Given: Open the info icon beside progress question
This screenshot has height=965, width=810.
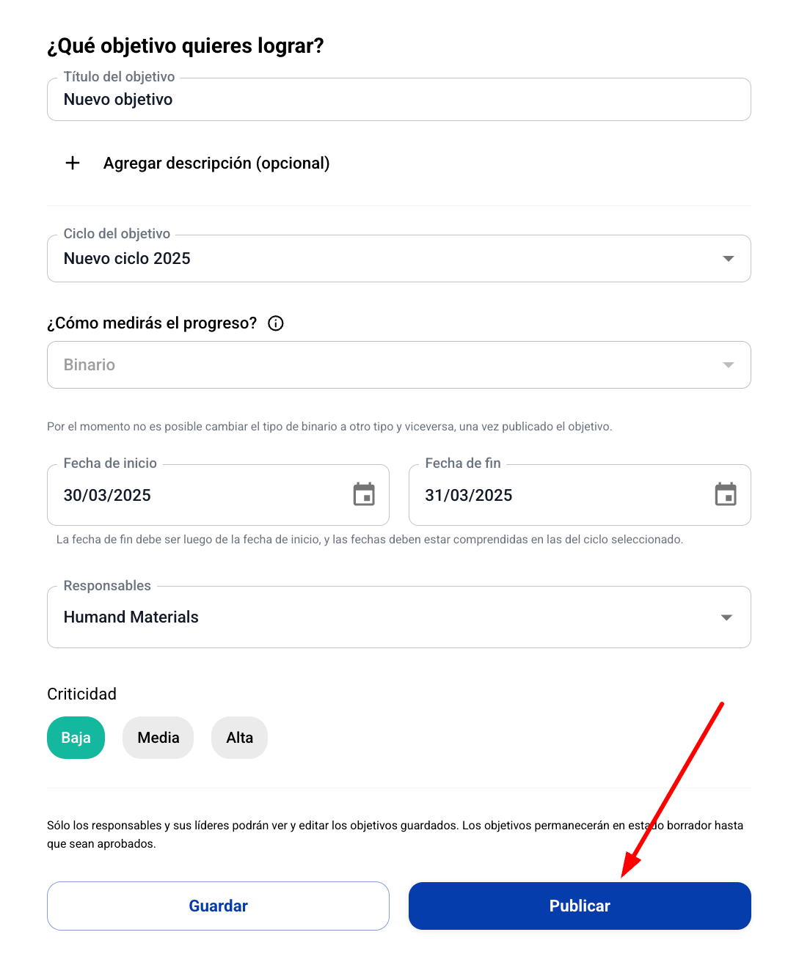Looking at the screenshot, I should (x=276, y=323).
